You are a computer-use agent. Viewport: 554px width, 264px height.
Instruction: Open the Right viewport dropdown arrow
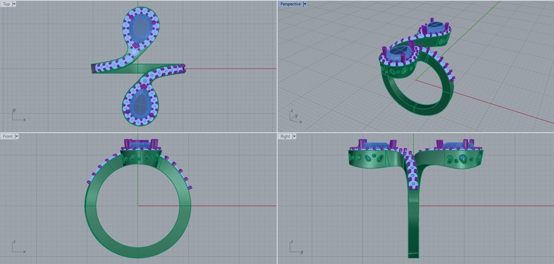click(294, 136)
